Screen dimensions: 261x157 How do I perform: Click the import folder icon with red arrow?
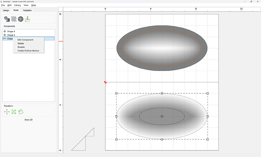28,19
